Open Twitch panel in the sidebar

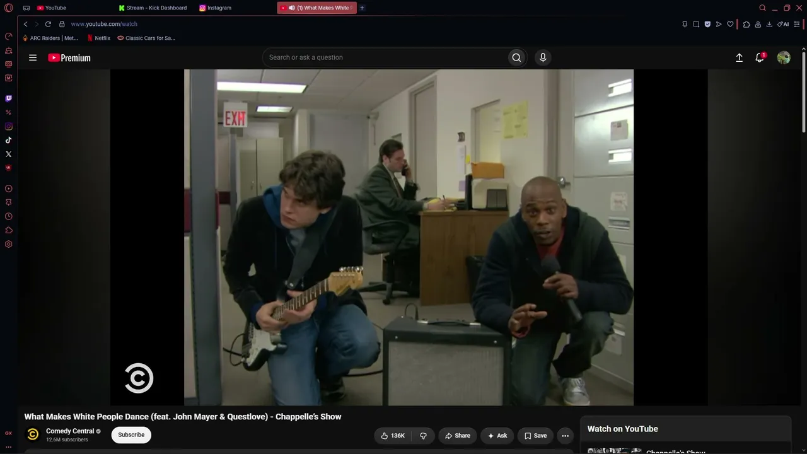pyautogui.click(x=9, y=98)
